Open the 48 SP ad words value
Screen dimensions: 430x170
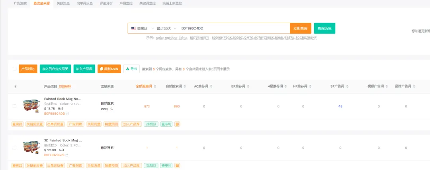(340, 106)
